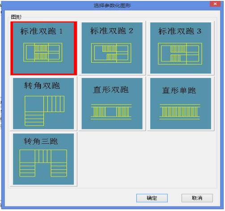Click the L-shaped corner stair diagram

[x=44, y=111]
